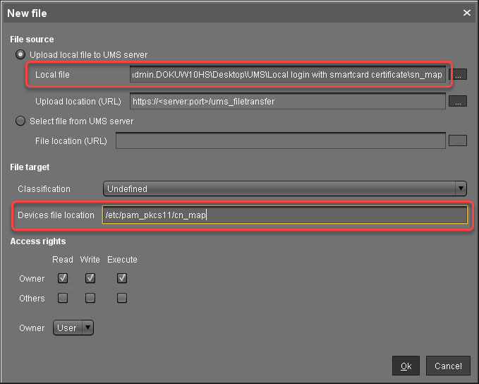479x384 pixels.
Task: Click browse button next to Upload location
Action: (459, 102)
